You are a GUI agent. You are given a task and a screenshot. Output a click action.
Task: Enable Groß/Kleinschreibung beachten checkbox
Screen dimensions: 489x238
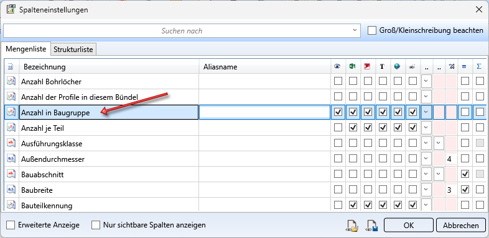point(372,30)
